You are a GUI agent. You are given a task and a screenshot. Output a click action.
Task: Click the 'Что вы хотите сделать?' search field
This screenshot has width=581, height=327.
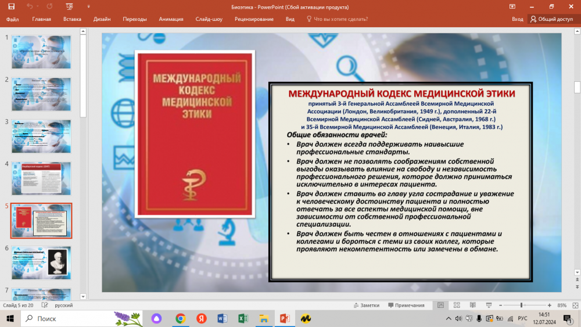[337, 19]
